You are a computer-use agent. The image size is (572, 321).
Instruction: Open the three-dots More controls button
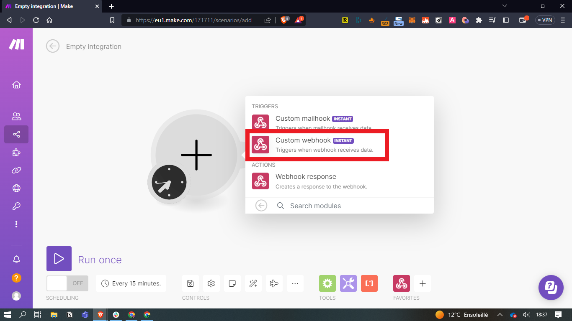295,283
